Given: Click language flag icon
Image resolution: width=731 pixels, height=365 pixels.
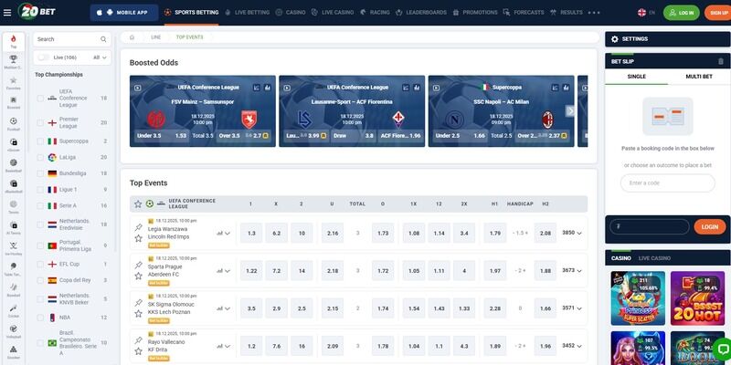Looking at the screenshot, I should pos(642,13).
